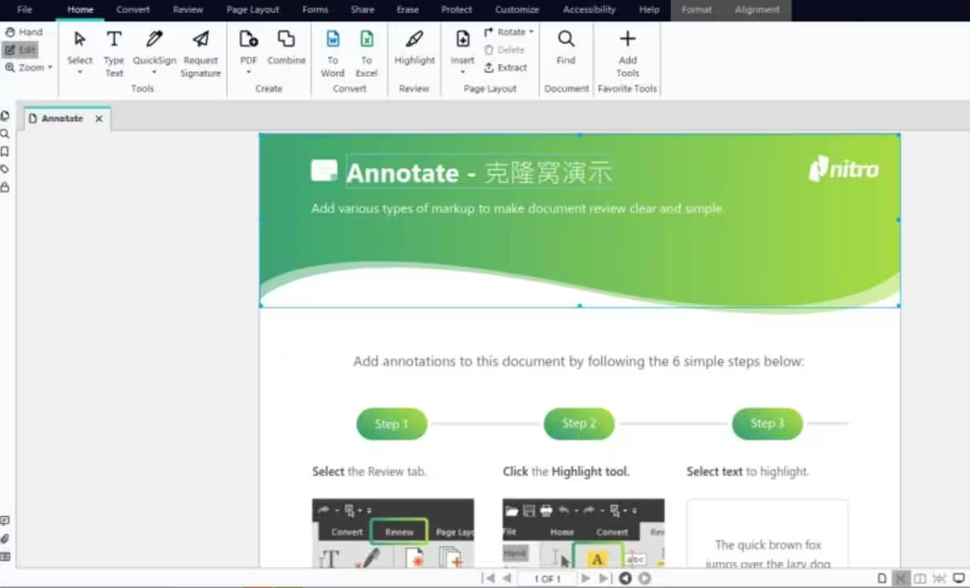Click the monitor-shaped icon in status bar
The height and width of the screenshot is (588, 970).
(x=959, y=579)
